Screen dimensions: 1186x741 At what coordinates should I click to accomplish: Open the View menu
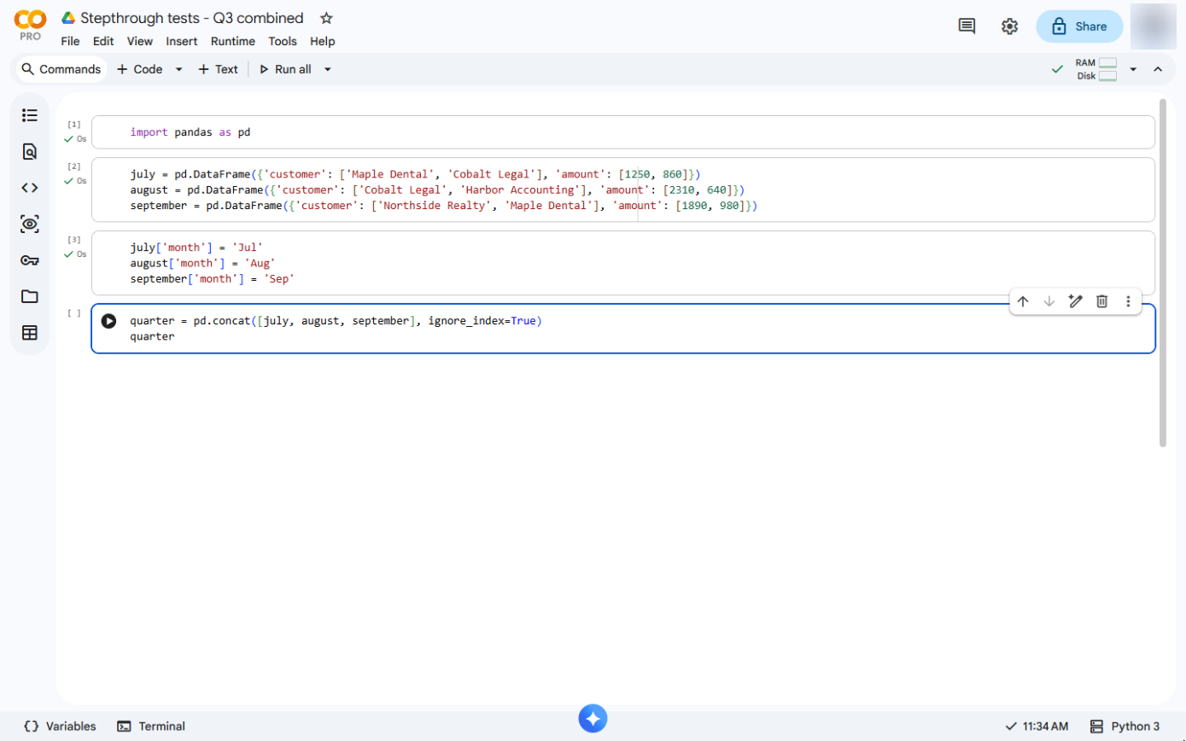point(140,41)
